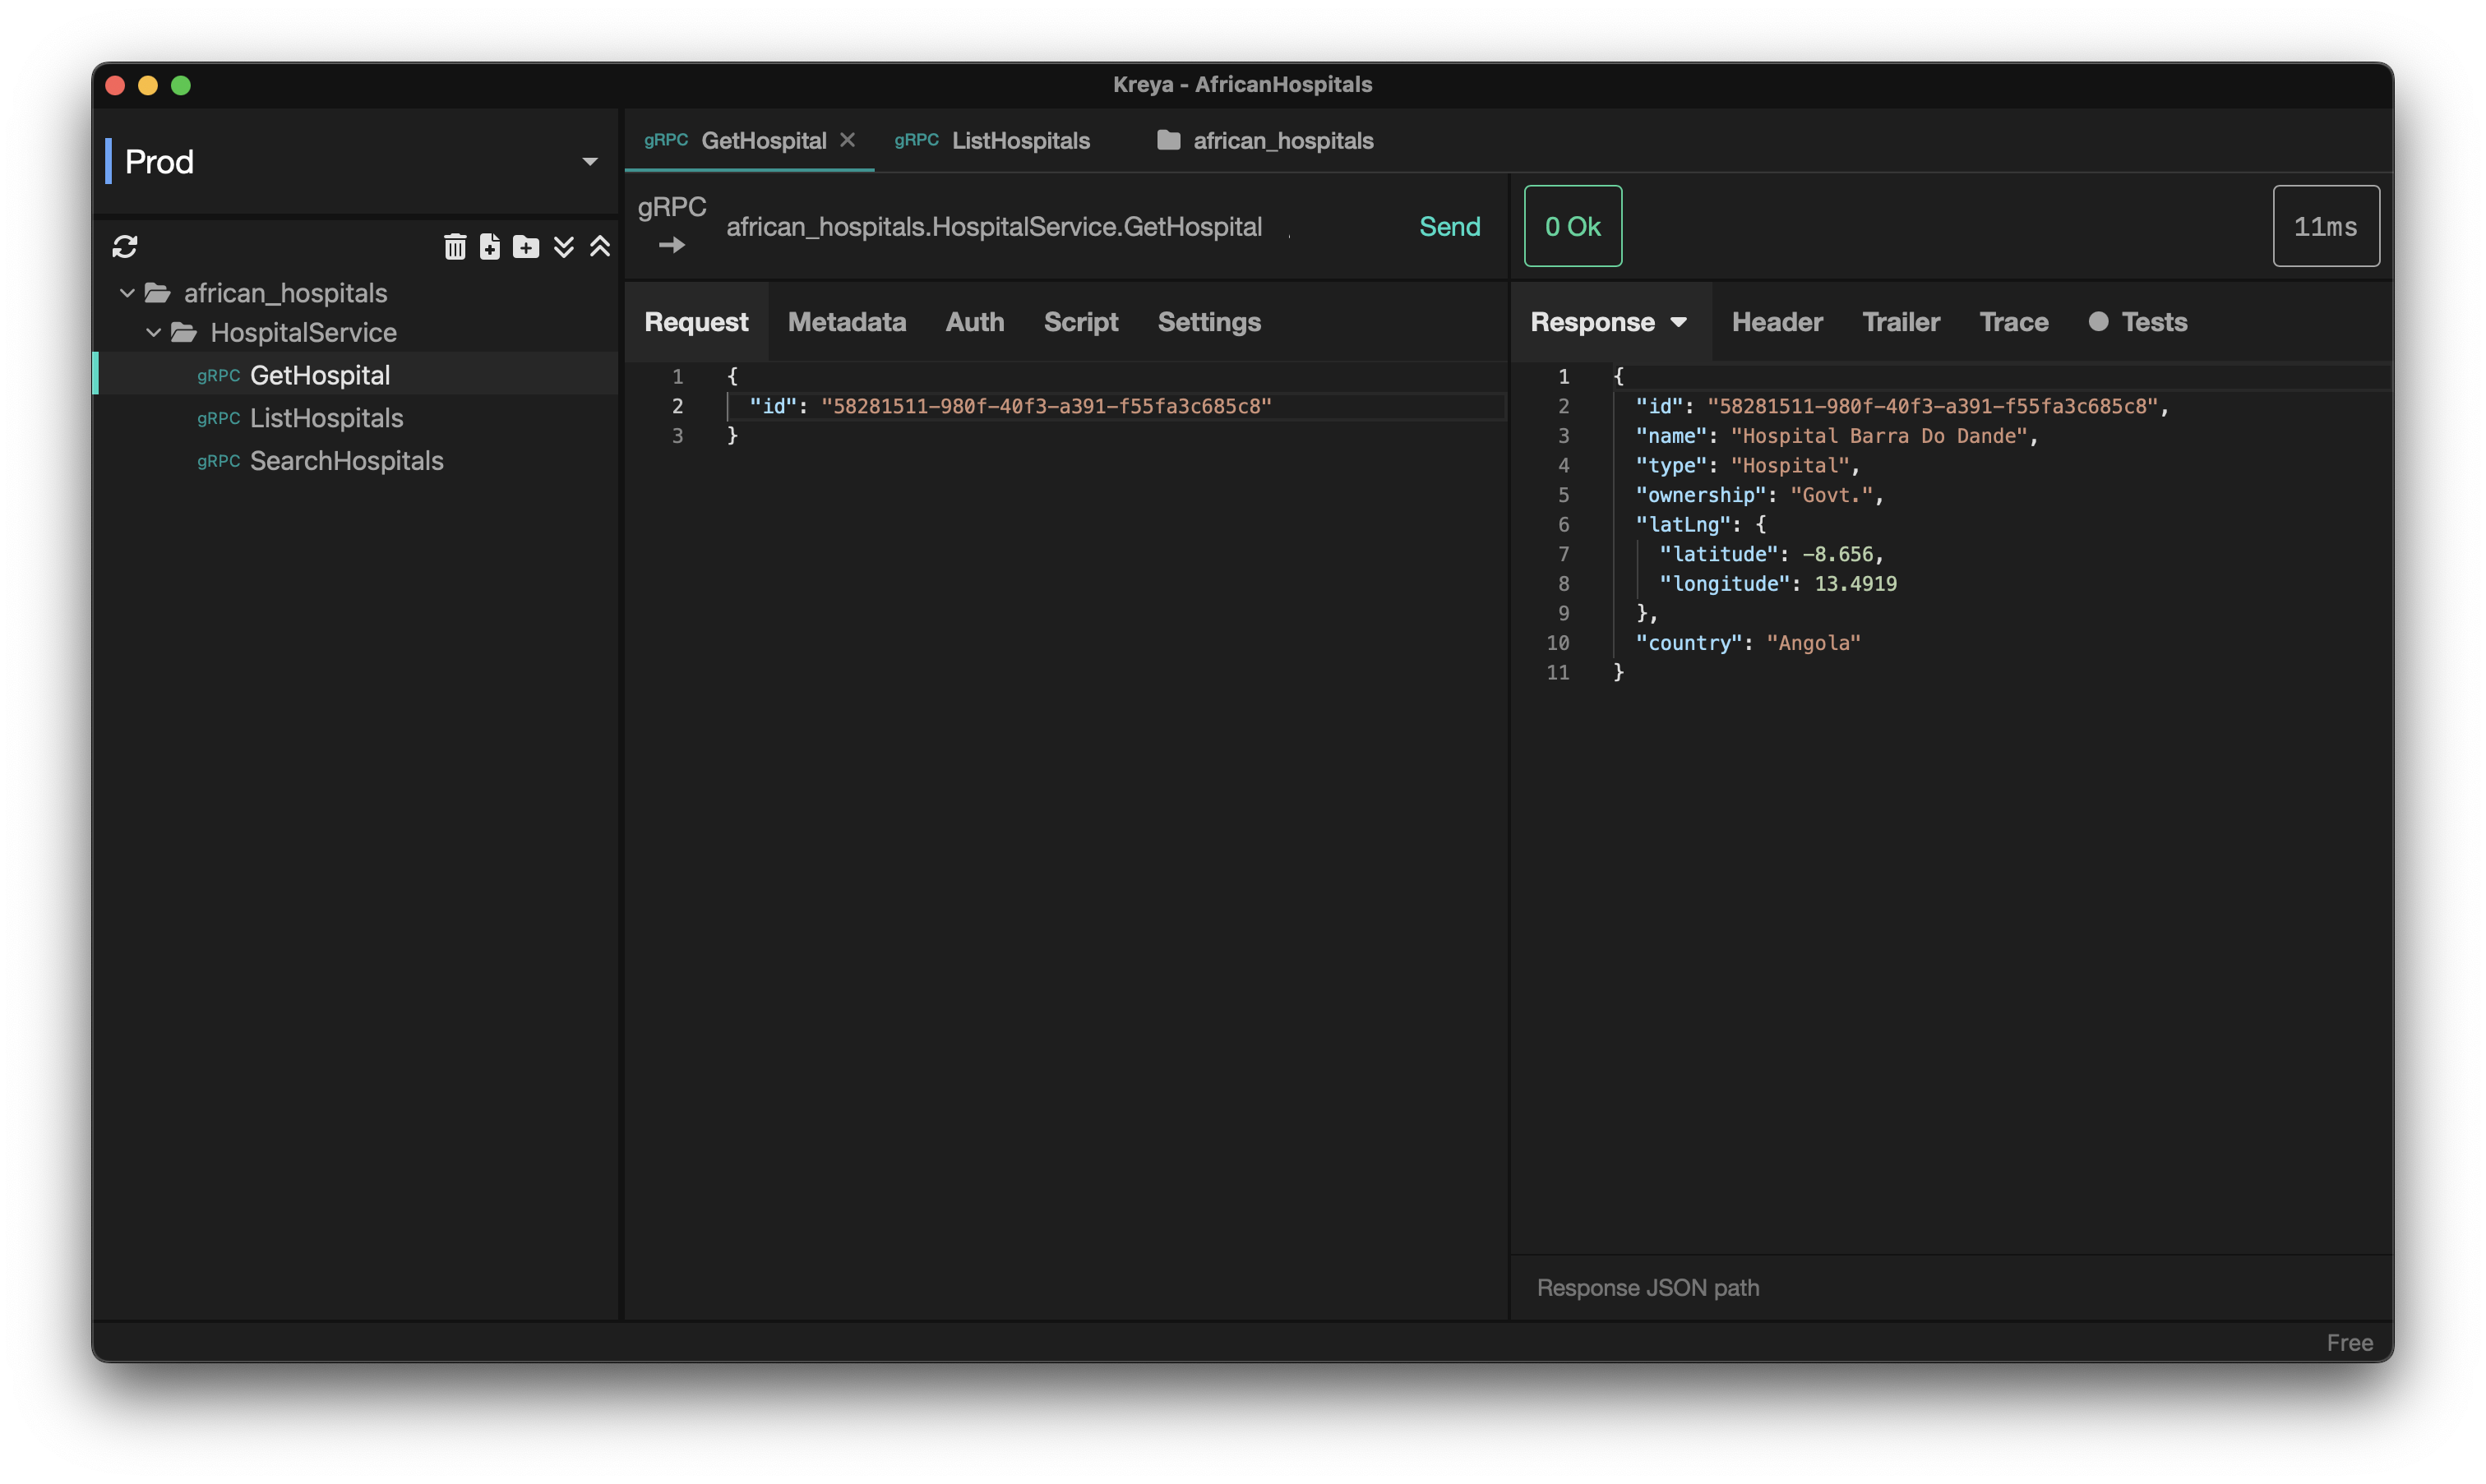Click the response id value line
2486x1484 pixels.
pyautogui.click(x=1933, y=406)
